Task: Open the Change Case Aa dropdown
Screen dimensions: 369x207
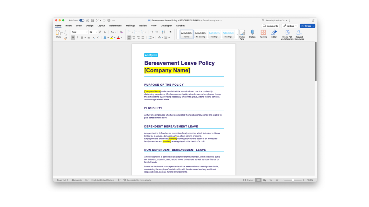Action: point(113,32)
